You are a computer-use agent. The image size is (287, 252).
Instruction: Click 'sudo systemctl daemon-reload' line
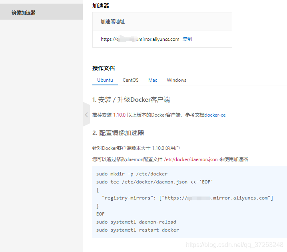[136, 222]
